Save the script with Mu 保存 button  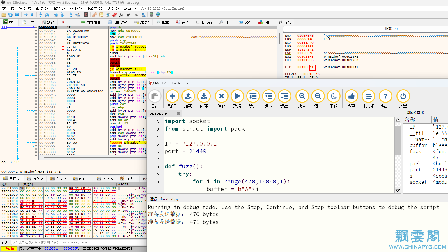click(x=204, y=99)
